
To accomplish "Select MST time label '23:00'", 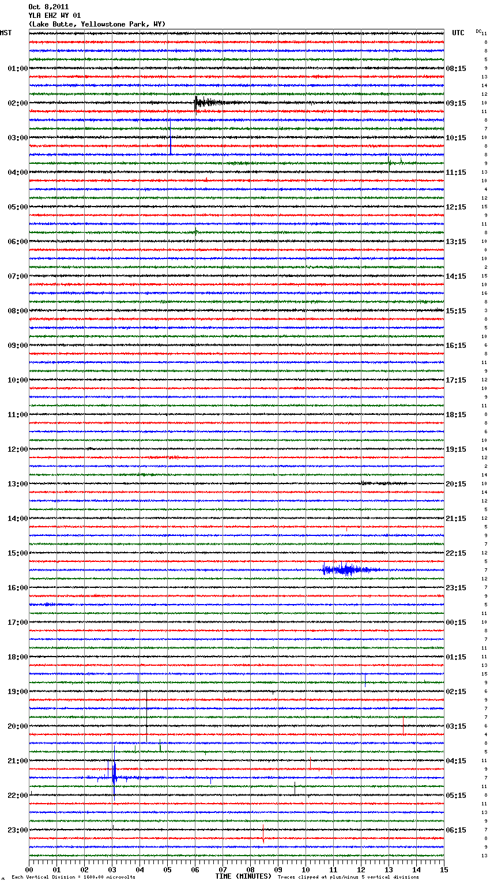I will [17, 830].
